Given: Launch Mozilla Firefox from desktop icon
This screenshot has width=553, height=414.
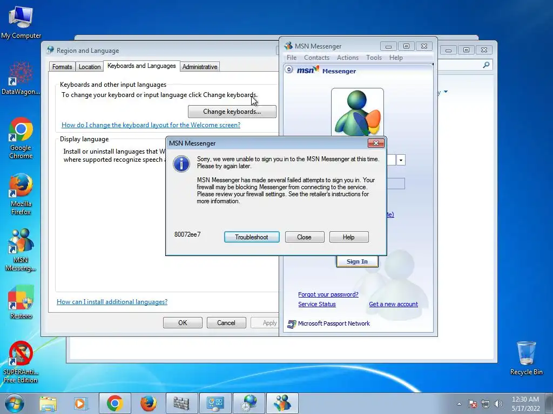Looking at the screenshot, I should click(21, 194).
